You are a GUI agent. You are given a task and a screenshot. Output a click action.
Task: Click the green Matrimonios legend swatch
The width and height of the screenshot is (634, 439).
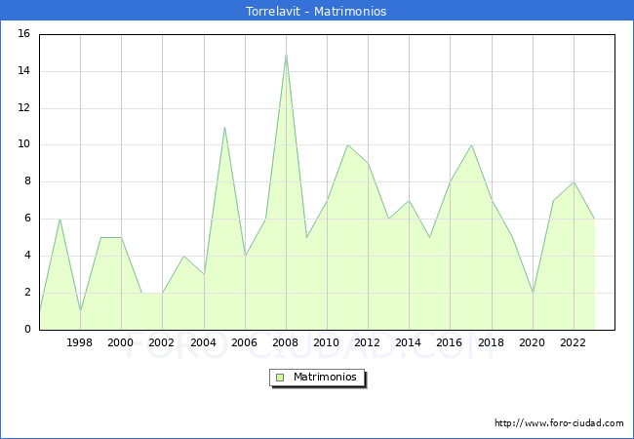tap(280, 378)
